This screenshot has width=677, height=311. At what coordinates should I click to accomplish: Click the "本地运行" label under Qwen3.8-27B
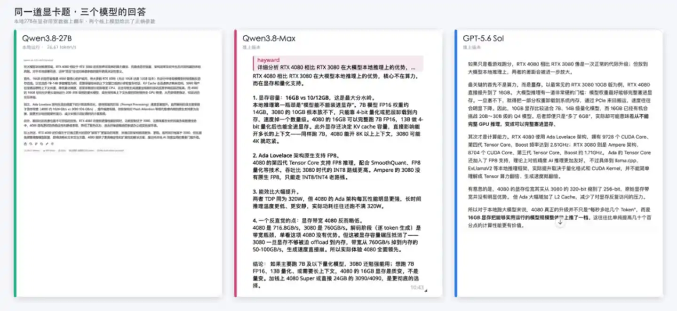[31, 48]
